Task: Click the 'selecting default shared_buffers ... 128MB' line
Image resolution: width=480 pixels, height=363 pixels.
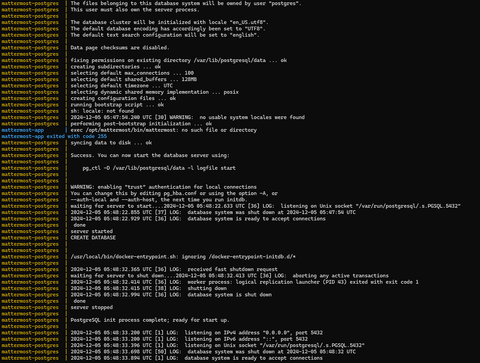Action: point(134,79)
